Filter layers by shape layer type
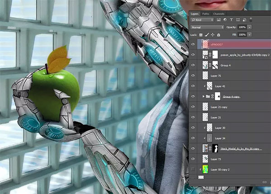 point(238,20)
